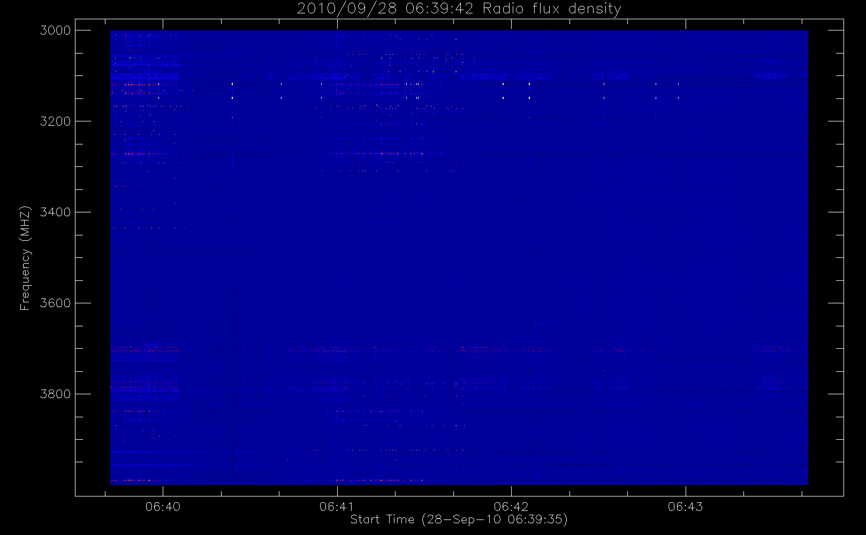Click the 06:40 time axis label
866x535 pixels.
click(x=163, y=507)
